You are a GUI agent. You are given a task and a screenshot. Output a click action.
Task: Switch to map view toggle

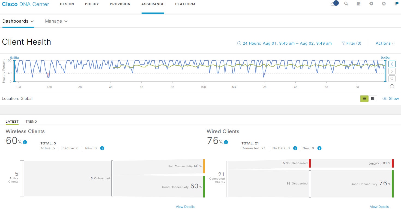373,98
